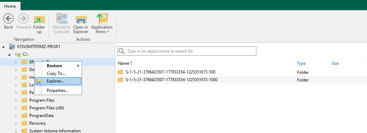Click the Forward navigation arrow icon
This screenshot has width=367, height=133.
[23, 18]
